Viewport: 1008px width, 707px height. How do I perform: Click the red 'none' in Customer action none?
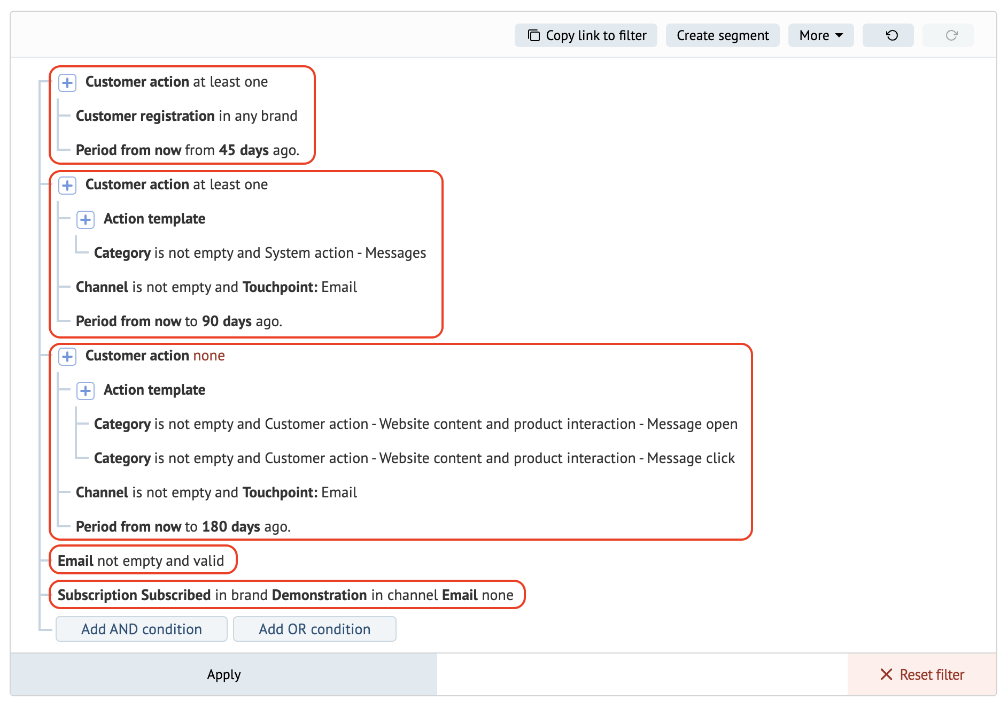pyautogui.click(x=209, y=356)
